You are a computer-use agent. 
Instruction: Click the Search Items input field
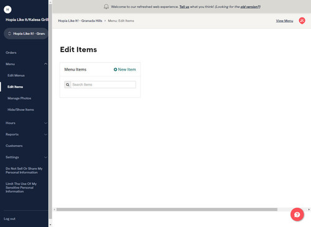pyautogui.click(x=103, y=84)
